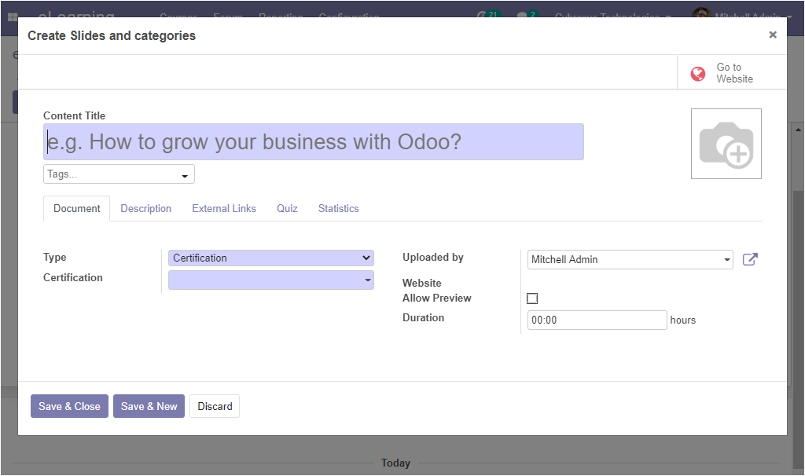
Task: Close the Create Slides dialog
Action: [x=773, y=35]
